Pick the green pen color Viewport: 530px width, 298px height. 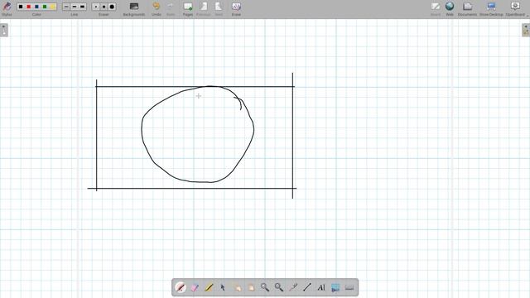click(x=45, y=7)
